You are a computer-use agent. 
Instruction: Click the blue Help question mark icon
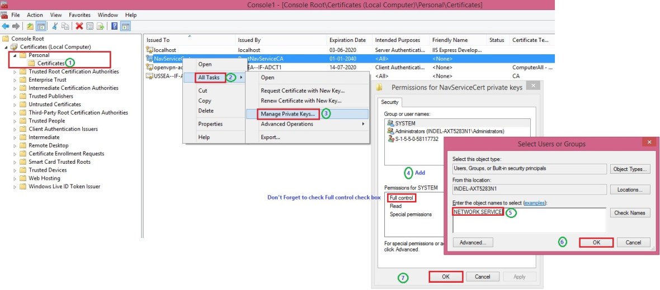click(x=115, y=26)
